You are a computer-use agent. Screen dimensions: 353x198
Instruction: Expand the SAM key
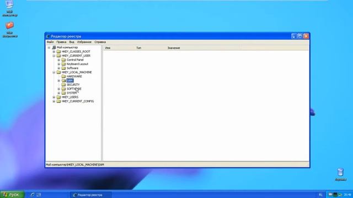point(59,81)
